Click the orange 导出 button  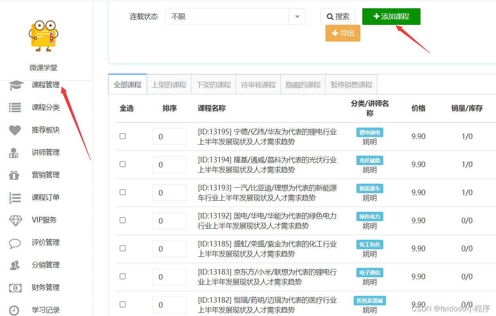tap(343, 33)
